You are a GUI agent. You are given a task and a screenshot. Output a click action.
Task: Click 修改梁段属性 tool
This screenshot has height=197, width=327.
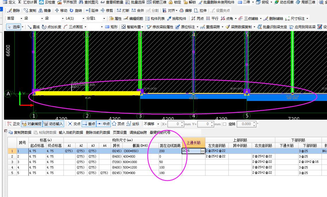[x=160, y=27]
